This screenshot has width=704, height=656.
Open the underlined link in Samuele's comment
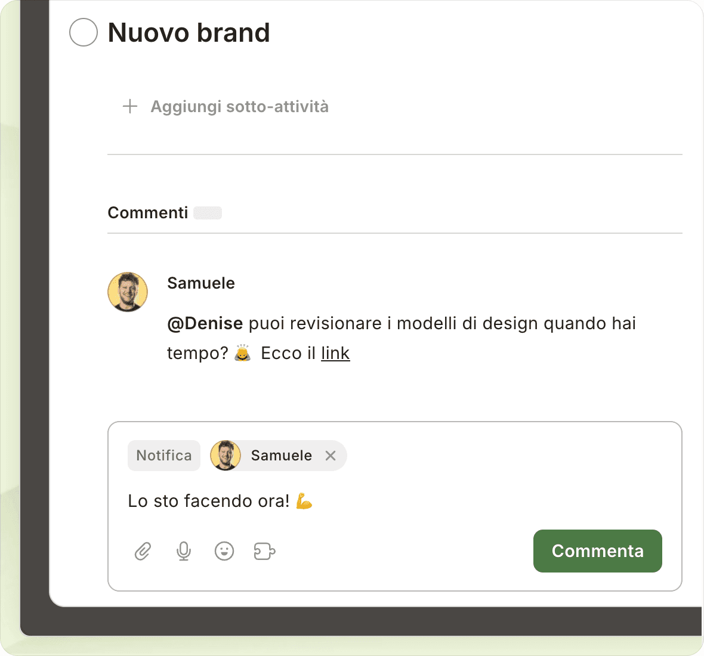pos(335,353)
